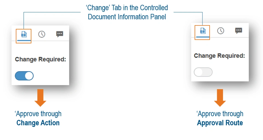Click the 'Change Required:' label above the grey switch
263x140 pixels.
click(x=219, y=56)
